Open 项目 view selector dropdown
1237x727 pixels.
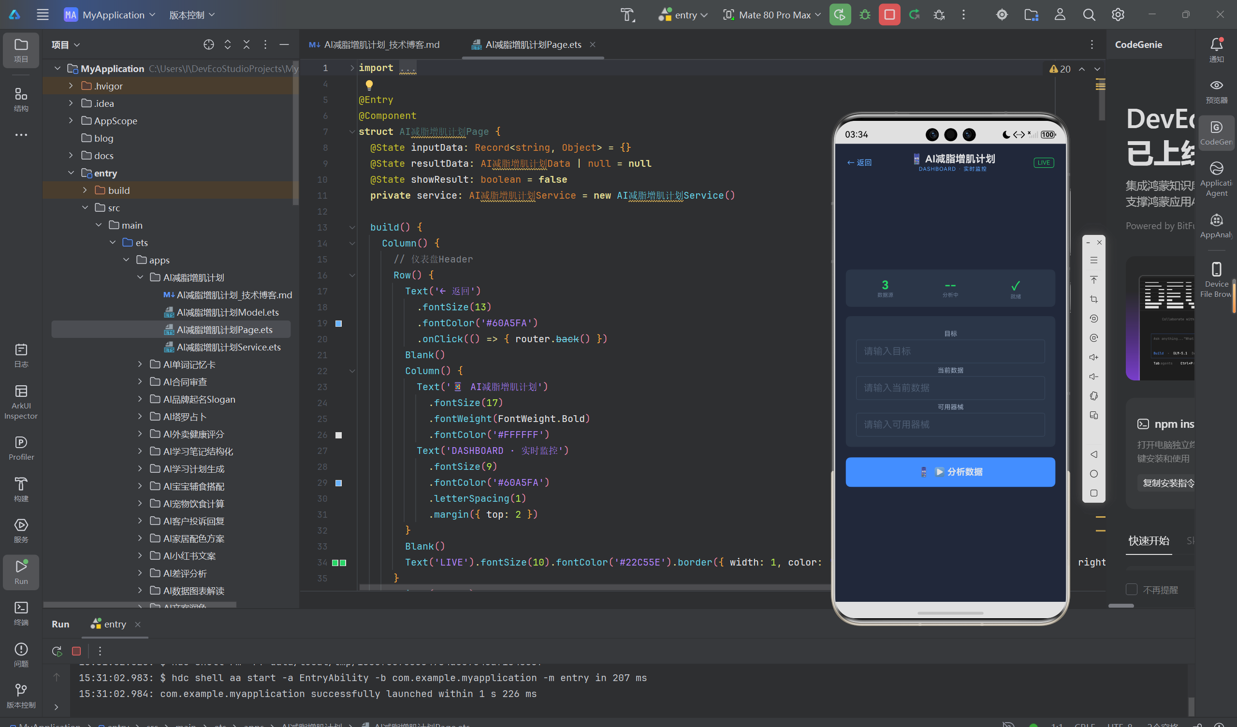pos(65,44)
